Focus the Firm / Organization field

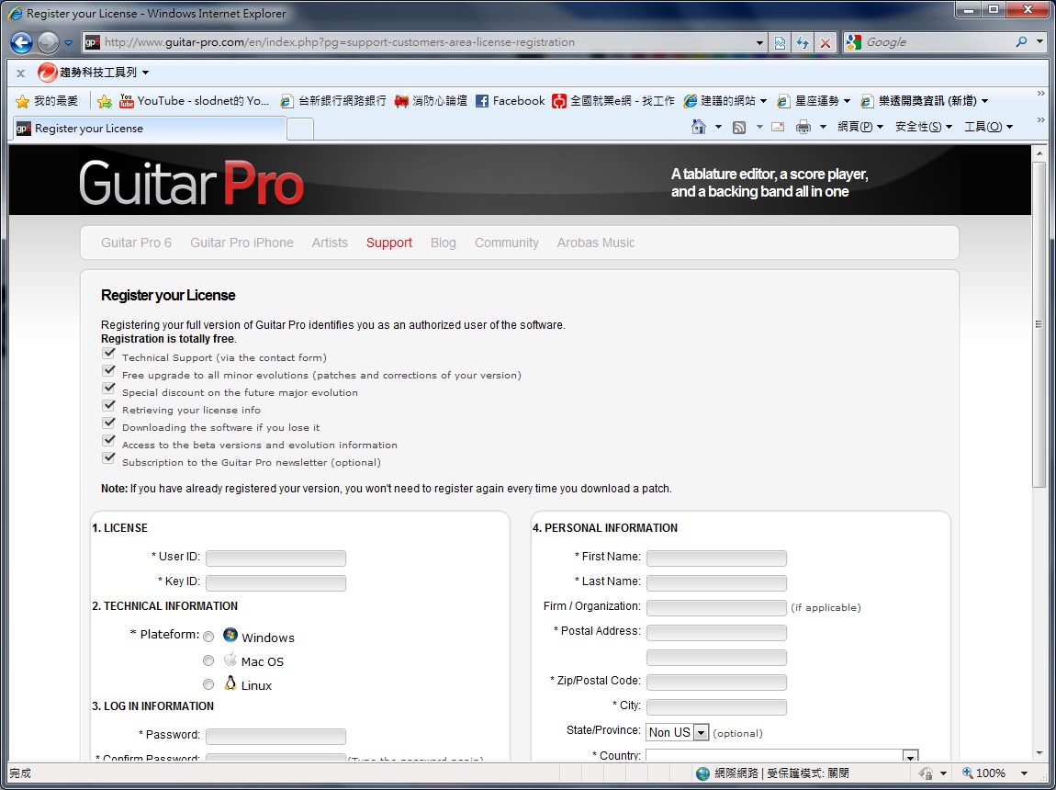[716, 607]
